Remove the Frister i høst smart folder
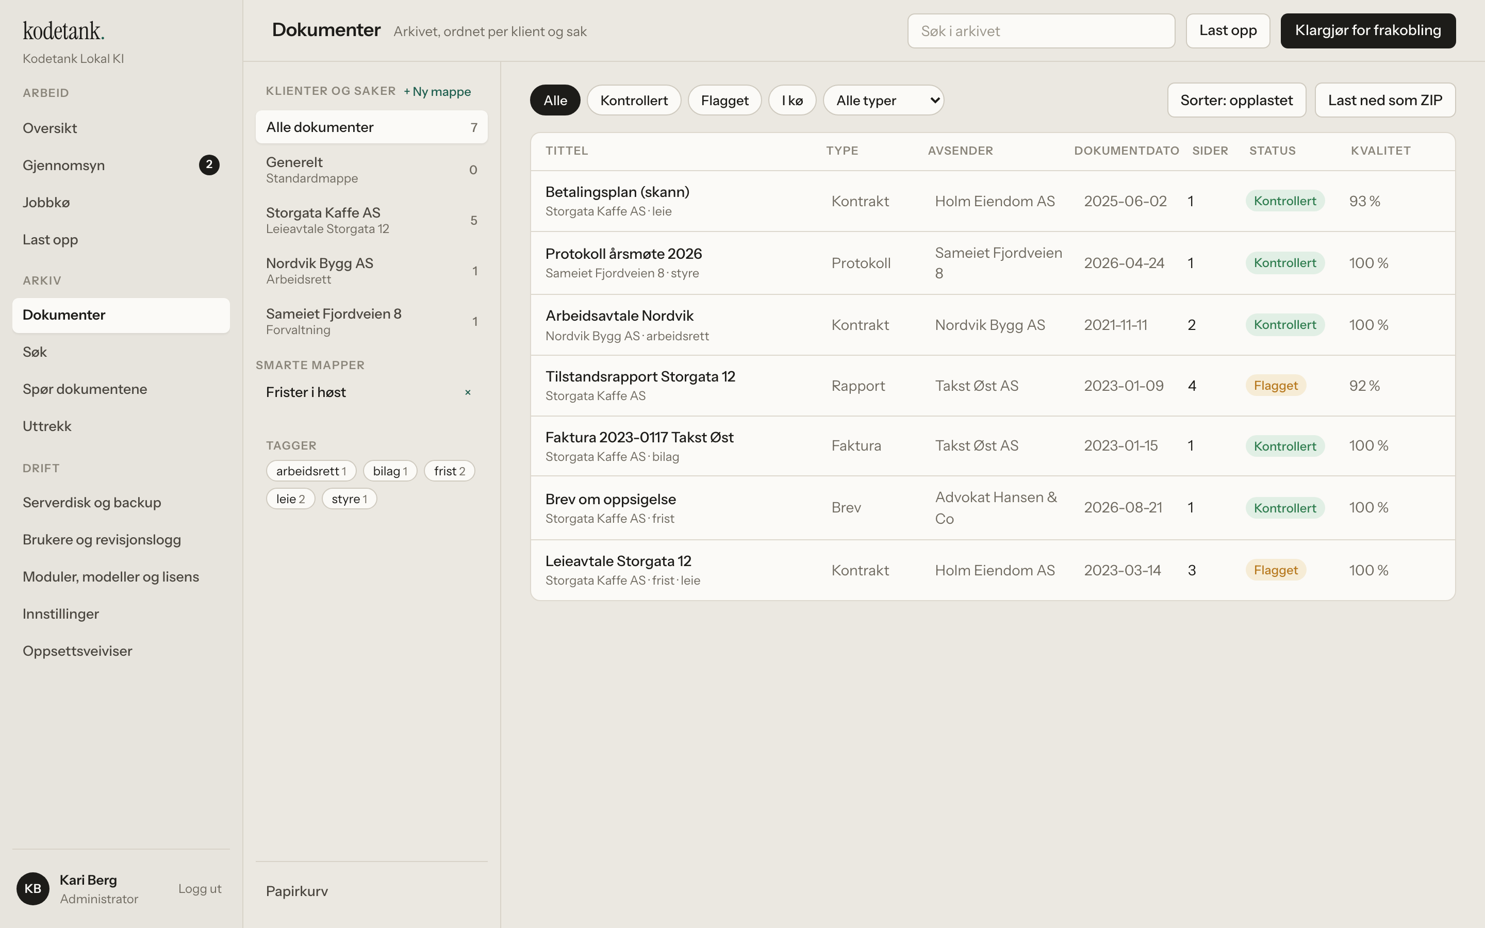 tap(468, 392)
